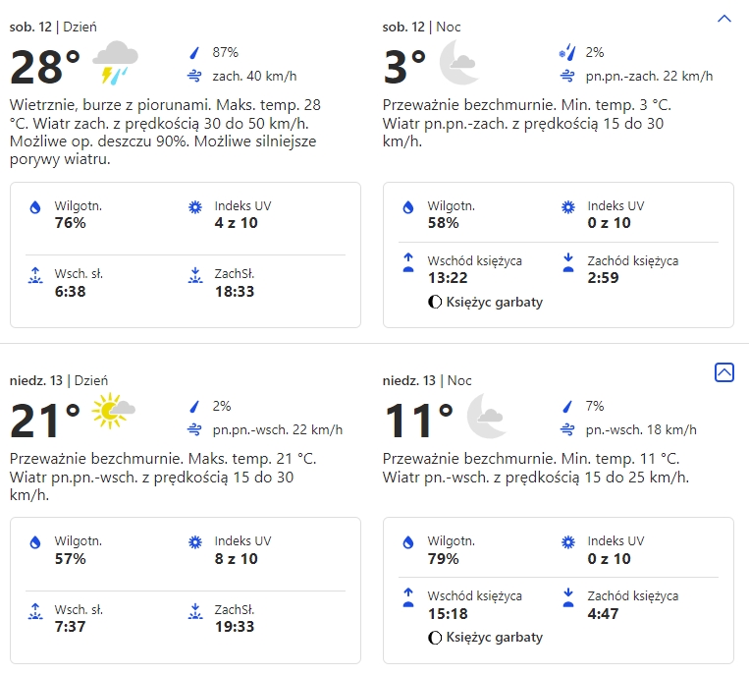Screen dimensions: 749x676
Task: Click moonset icon next to 4:47
Action: pyautogui.click(x=567, y=597)
